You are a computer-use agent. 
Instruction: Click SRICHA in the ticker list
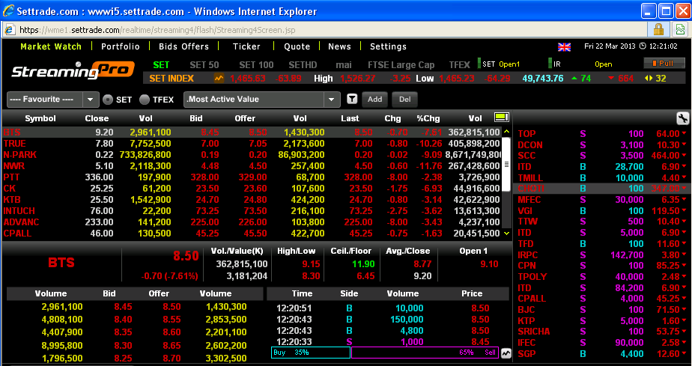pyautogui.click(x=533, y=332)
